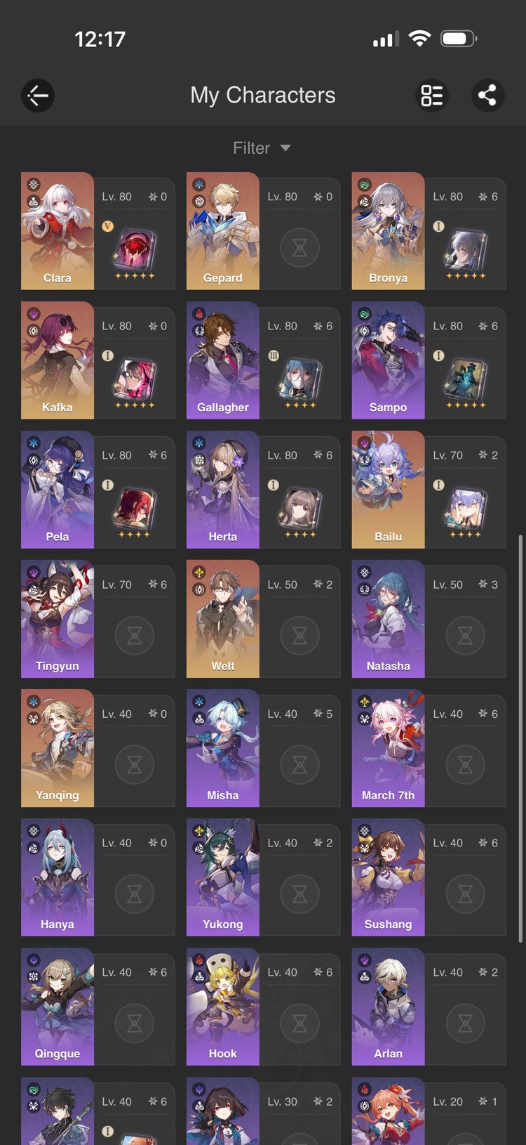This screenshot has height=1145, width=526.
Task: Open Herta's character portrait
Action: click(x=222, y=490)
